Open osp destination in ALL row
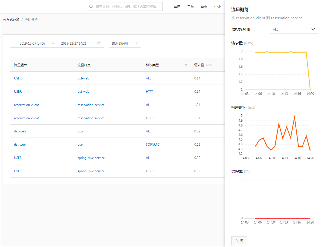Image resolution: width=324 pixels, height=247 pixels. [80, 131]
